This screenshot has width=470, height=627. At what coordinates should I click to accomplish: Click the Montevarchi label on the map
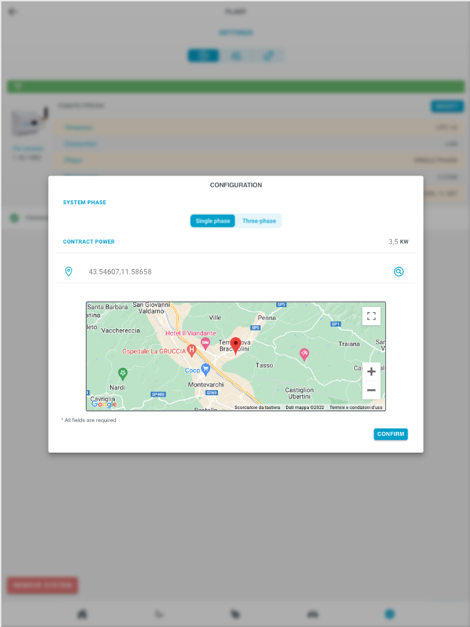coord(205,385)
